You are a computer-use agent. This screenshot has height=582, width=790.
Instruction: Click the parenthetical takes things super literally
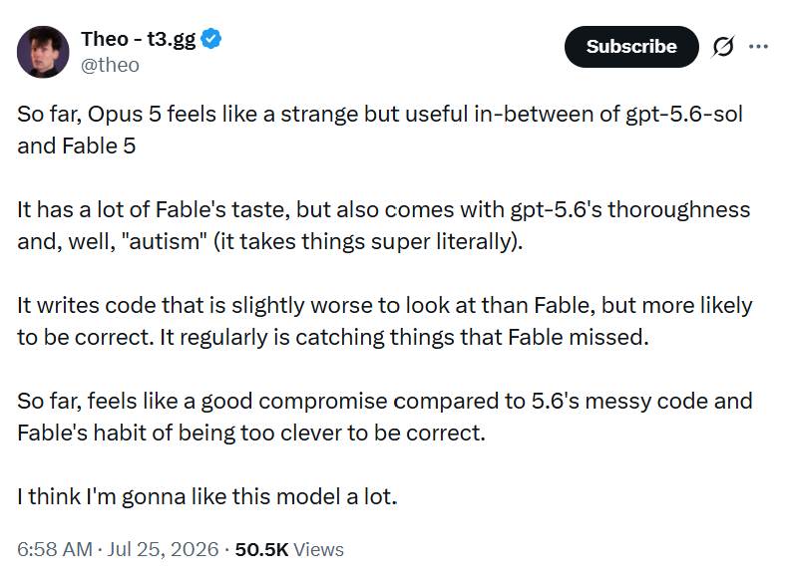pos(368,242)
